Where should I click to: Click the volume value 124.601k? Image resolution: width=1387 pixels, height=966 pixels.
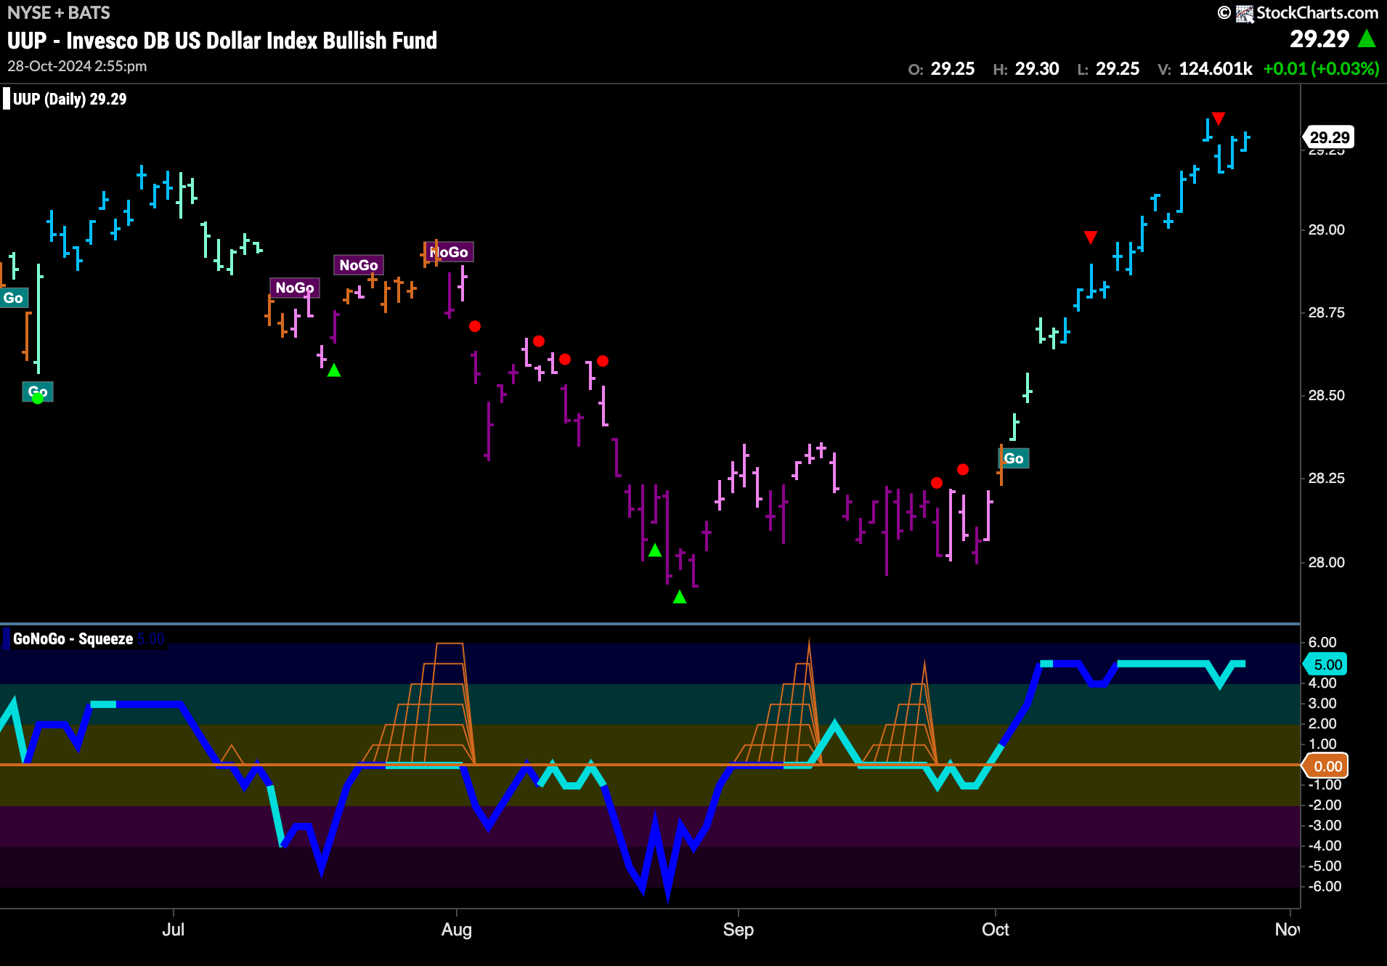pos(1216,69)
